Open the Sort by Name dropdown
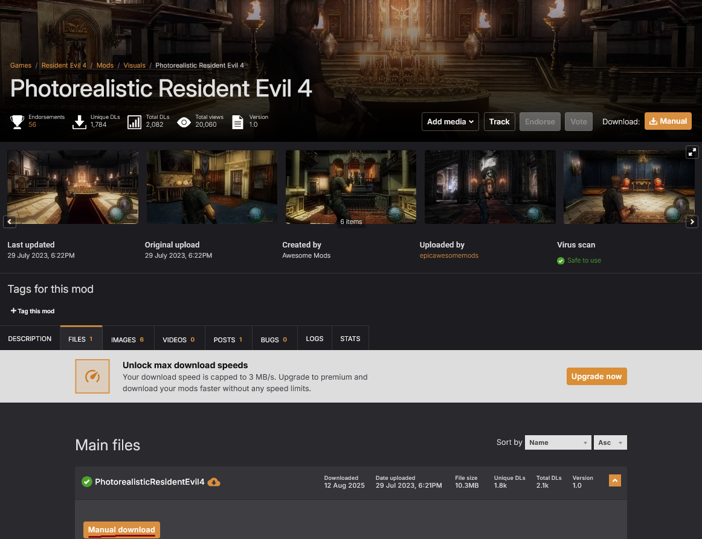This screenshot has height=539, width=702. (x=558, y=442)
